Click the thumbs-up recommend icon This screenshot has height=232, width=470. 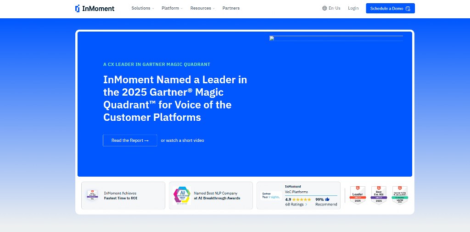(x=327, y=200)
